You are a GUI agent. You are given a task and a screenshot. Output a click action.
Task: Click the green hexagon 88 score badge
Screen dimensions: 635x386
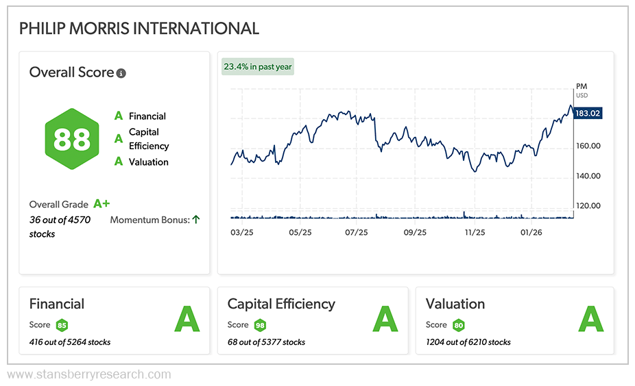[72, 139]
